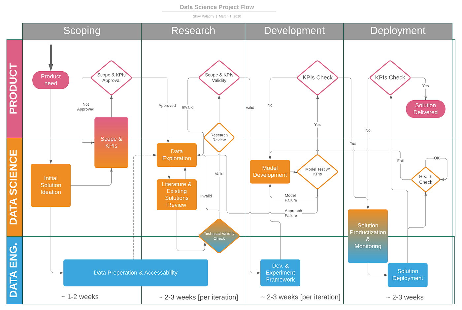The image size is (462, 310).
Task: Click the Data Science Project Flow title
Action: click(x=217, y=7)
